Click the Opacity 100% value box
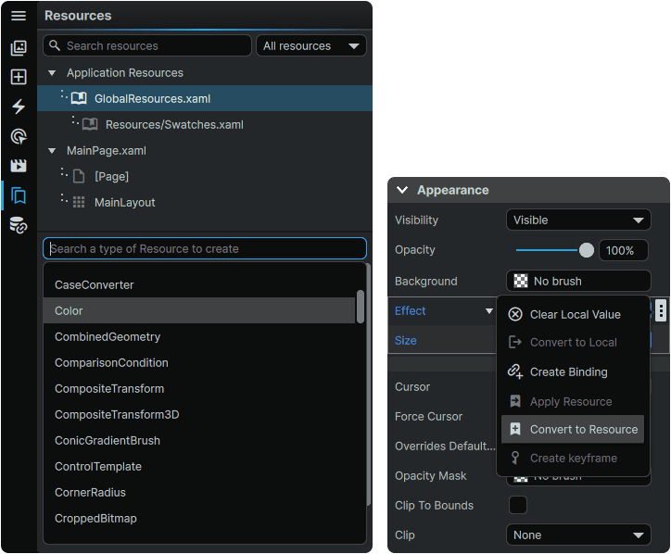 point(624,250)
